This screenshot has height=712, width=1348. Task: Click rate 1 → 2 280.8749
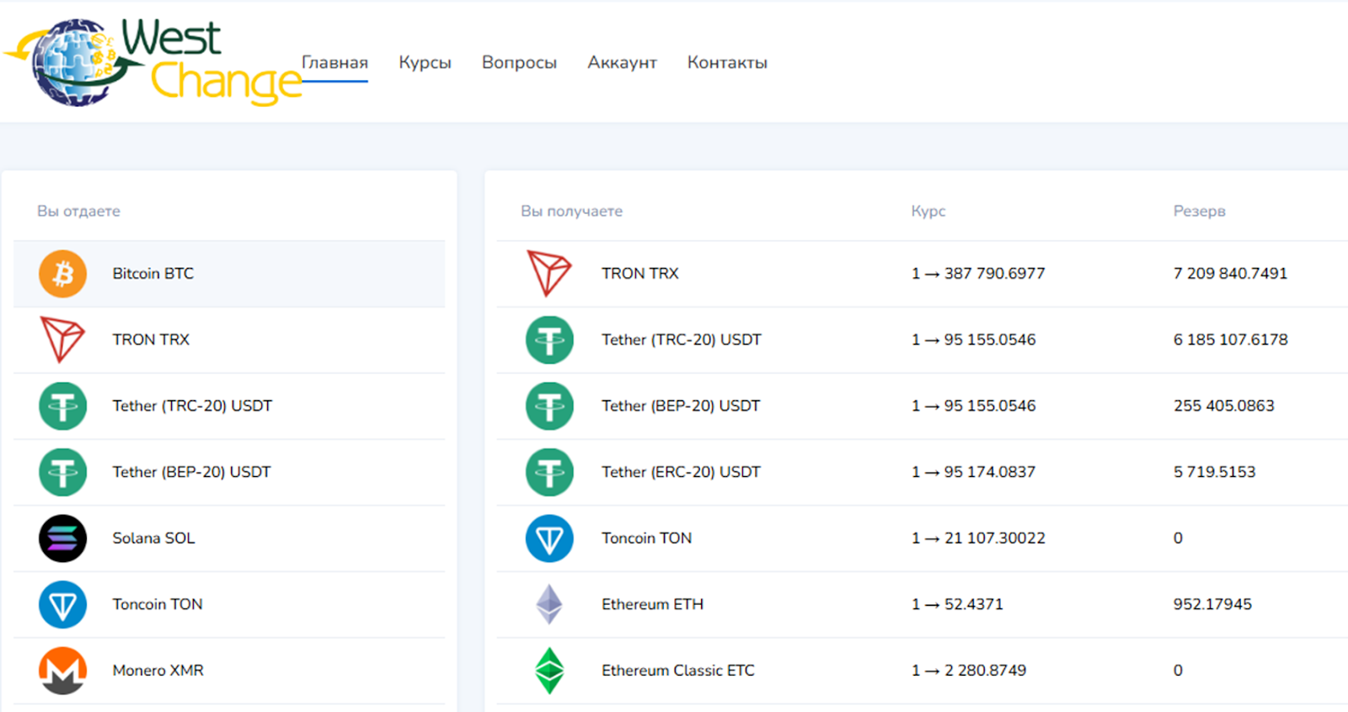point(969,671)
